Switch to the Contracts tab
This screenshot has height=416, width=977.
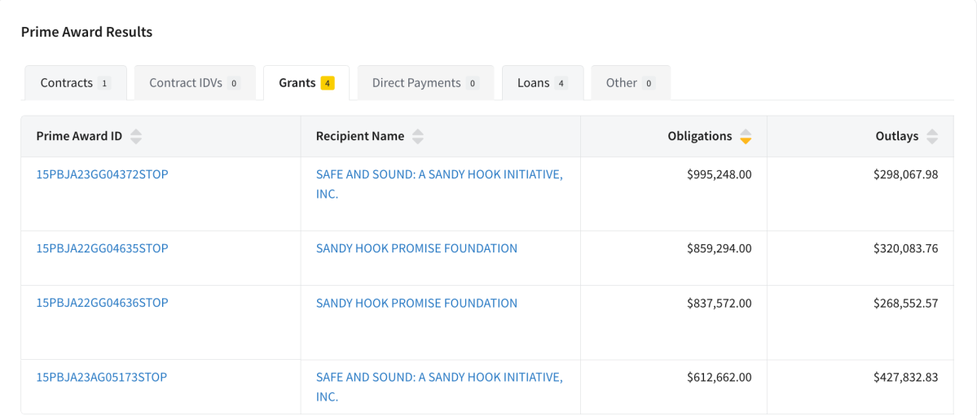pyautogui.click(x=75, y=83)
